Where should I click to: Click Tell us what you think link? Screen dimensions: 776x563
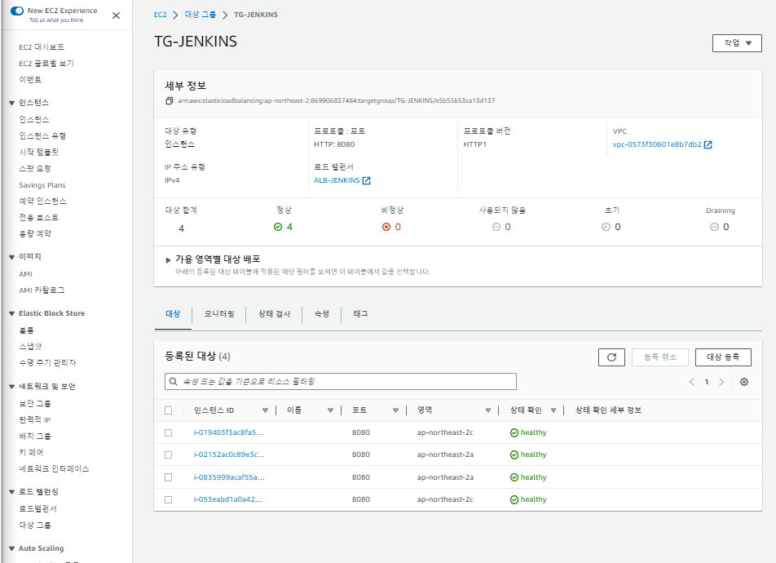click(x=56, y=20)
